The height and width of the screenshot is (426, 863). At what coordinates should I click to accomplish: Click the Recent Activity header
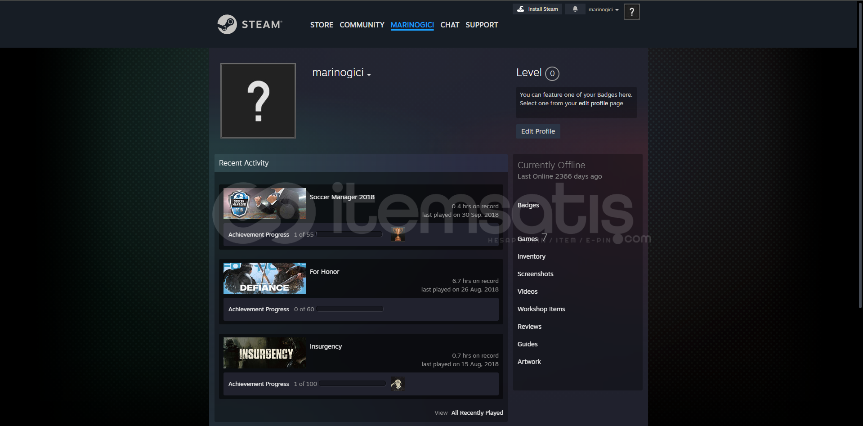click(x=361, y=163)
